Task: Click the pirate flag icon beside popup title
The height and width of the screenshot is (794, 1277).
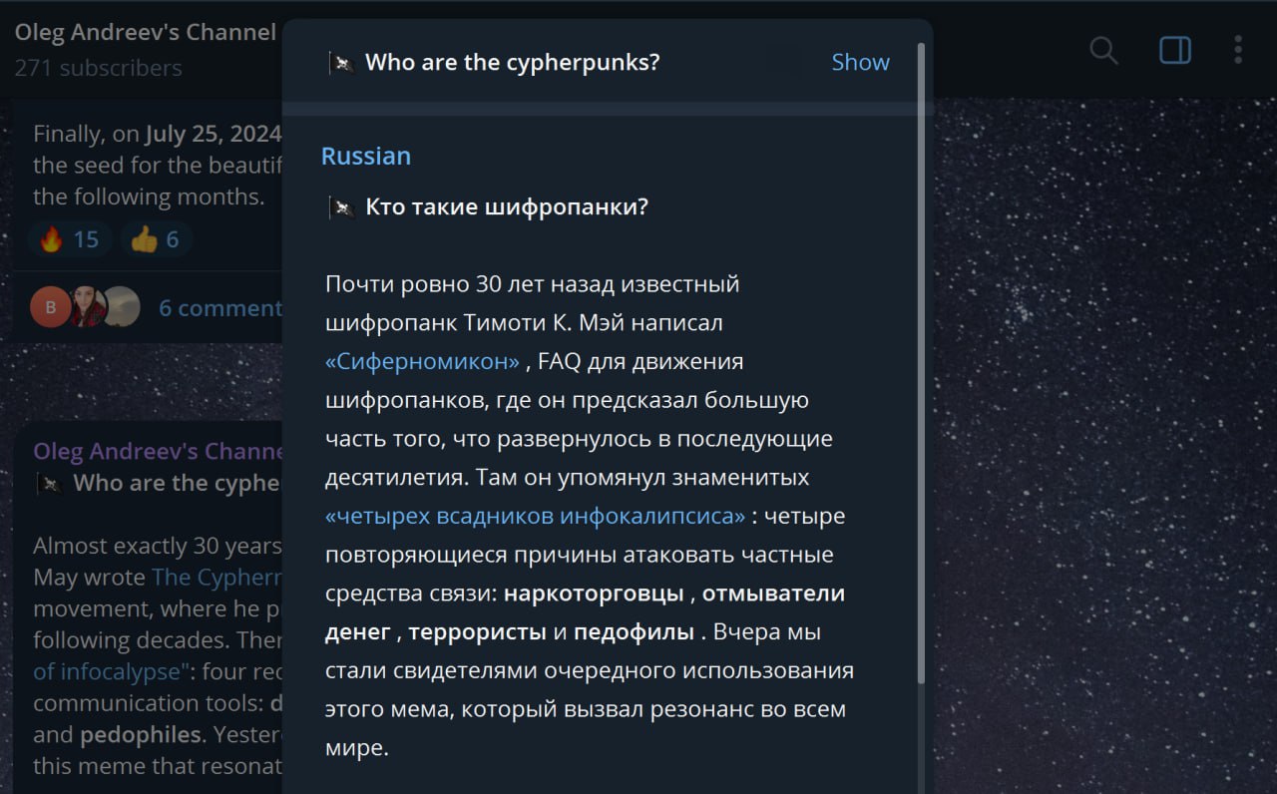Action: click(x=342, y=63)
